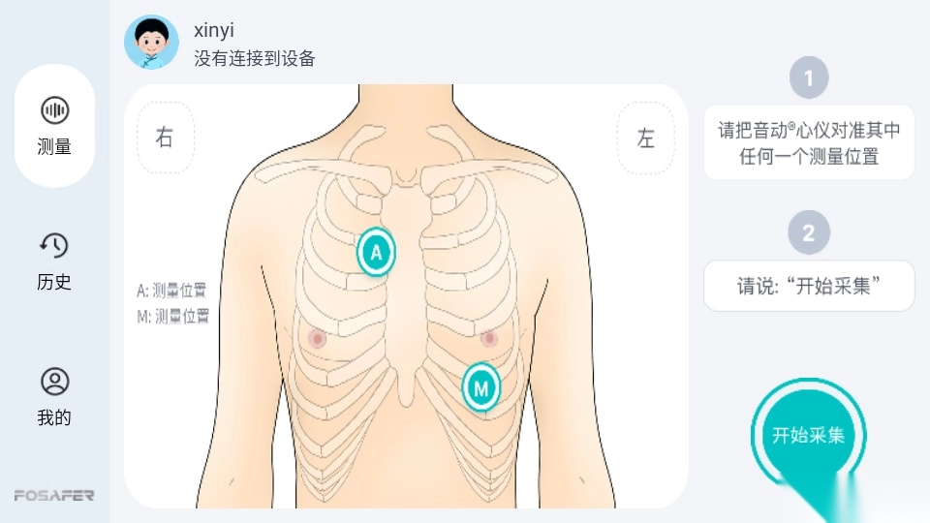930x523 pixels.
Task: Click step 1 number badge
Action: [809, 77]
